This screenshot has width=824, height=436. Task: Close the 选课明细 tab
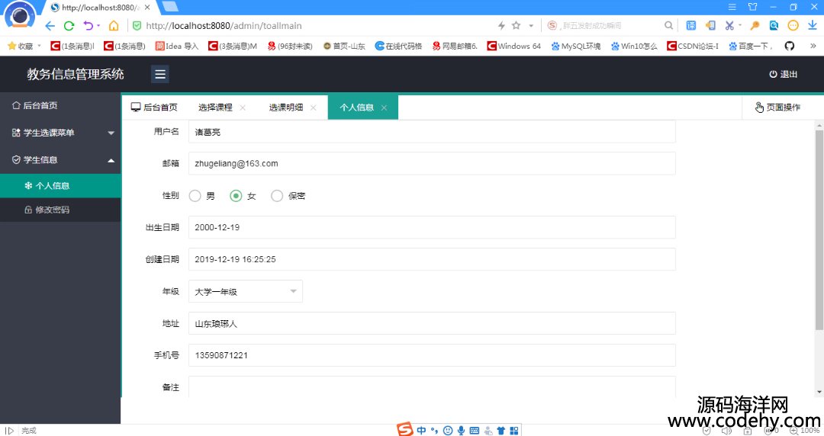(313, 107)
